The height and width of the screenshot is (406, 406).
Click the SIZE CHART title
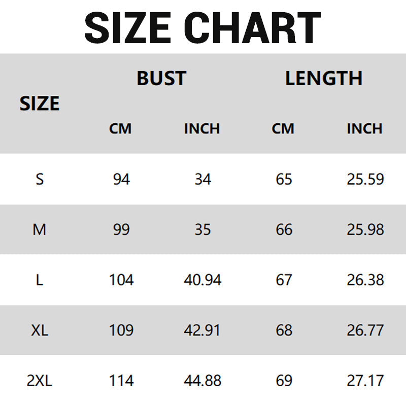point(202,28)
